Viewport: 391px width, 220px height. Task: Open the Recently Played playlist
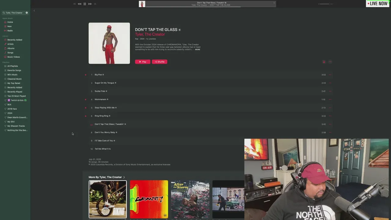[x=15, y=92]
